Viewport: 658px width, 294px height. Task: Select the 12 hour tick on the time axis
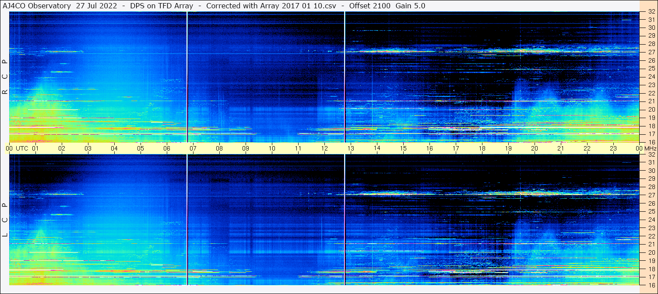(x=324, y=148)
